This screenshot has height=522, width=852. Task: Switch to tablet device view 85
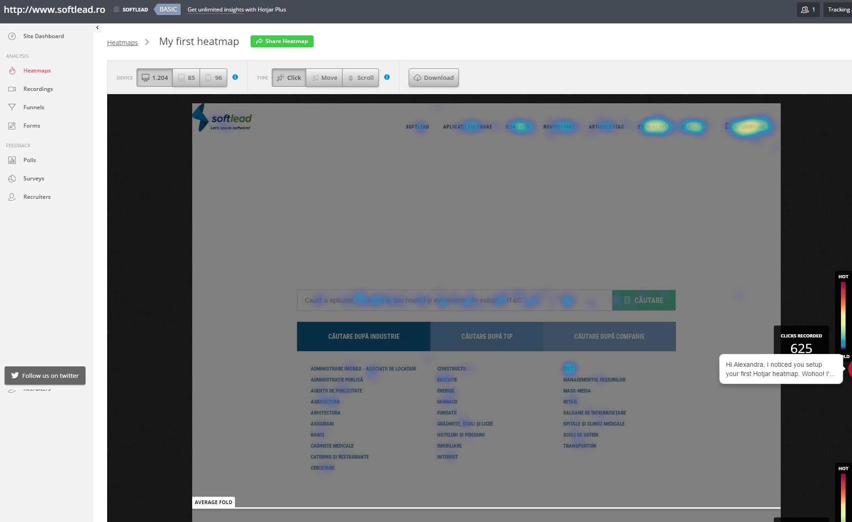tap(186, 78)
